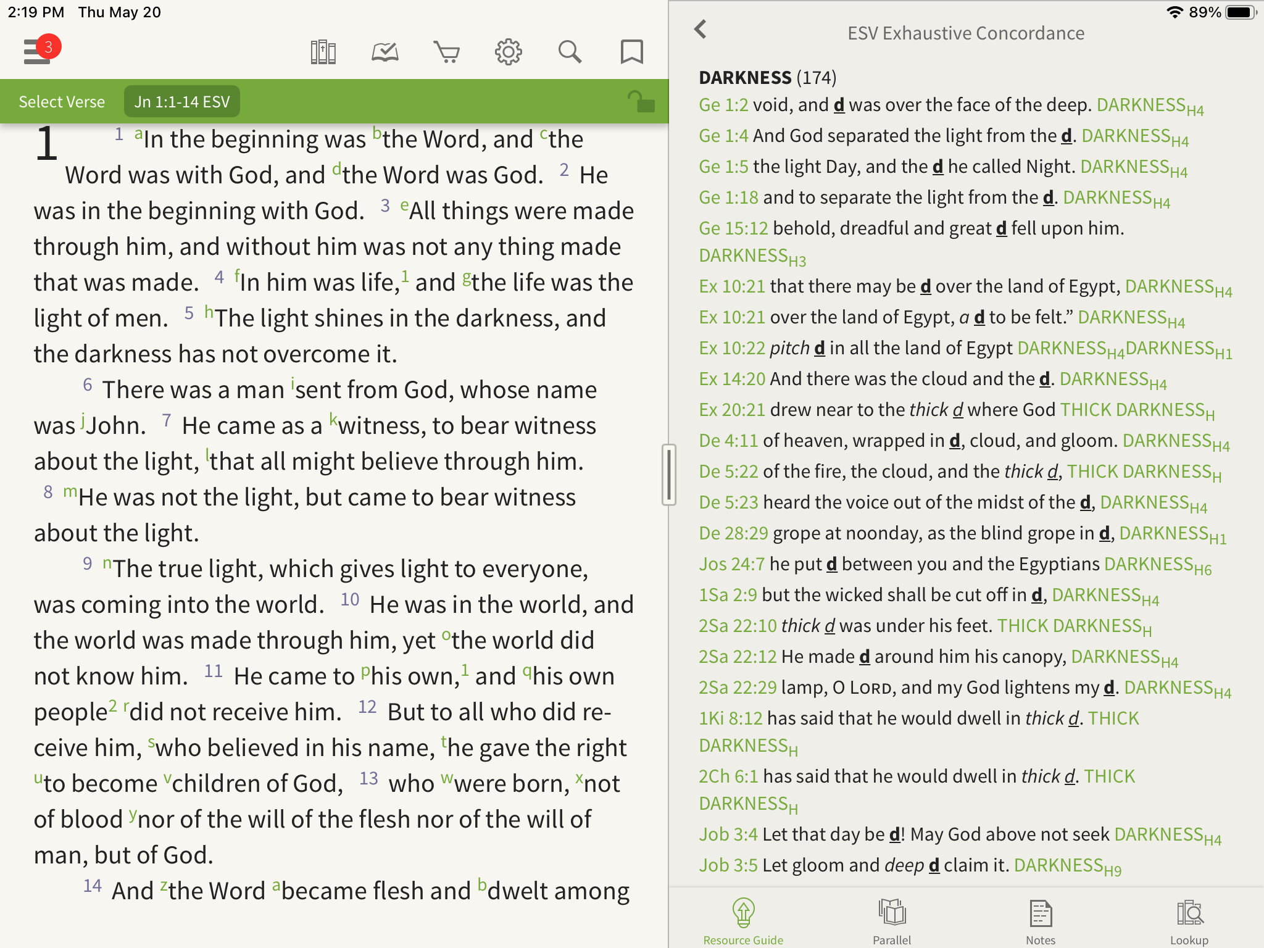Toggle the sync lock icon
This screenshot has width=1264, height=948.
point(641,101)
